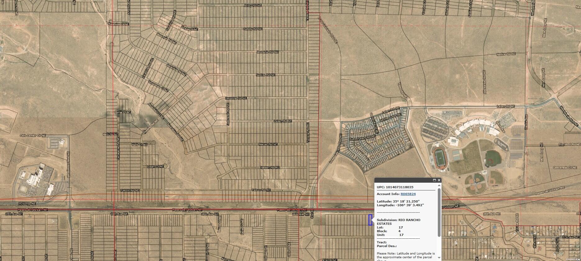Screen dimensions: 581x261
Task: Click the Havanna Rd NE street label
Action: pos(236,98)
